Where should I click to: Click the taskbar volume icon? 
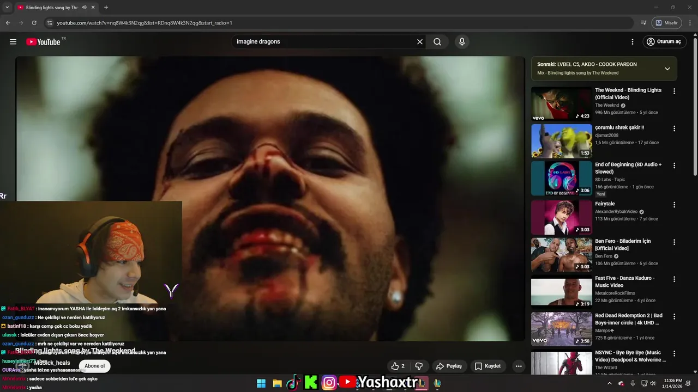pos(652,383)
